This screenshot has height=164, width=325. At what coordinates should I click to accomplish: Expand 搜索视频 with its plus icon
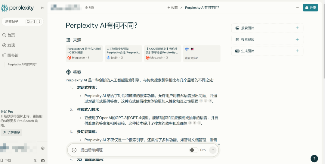tap(297, 39)
